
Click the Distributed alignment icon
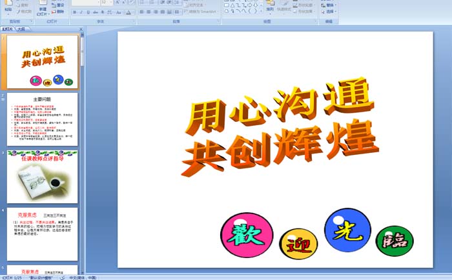click(x=169, y=12)
